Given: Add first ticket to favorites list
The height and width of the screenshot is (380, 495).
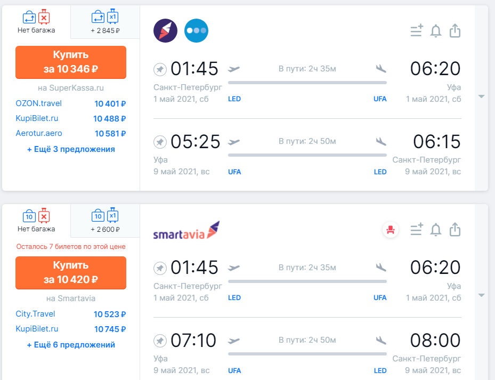Looking at the screenshot, I should click(416, 31).
